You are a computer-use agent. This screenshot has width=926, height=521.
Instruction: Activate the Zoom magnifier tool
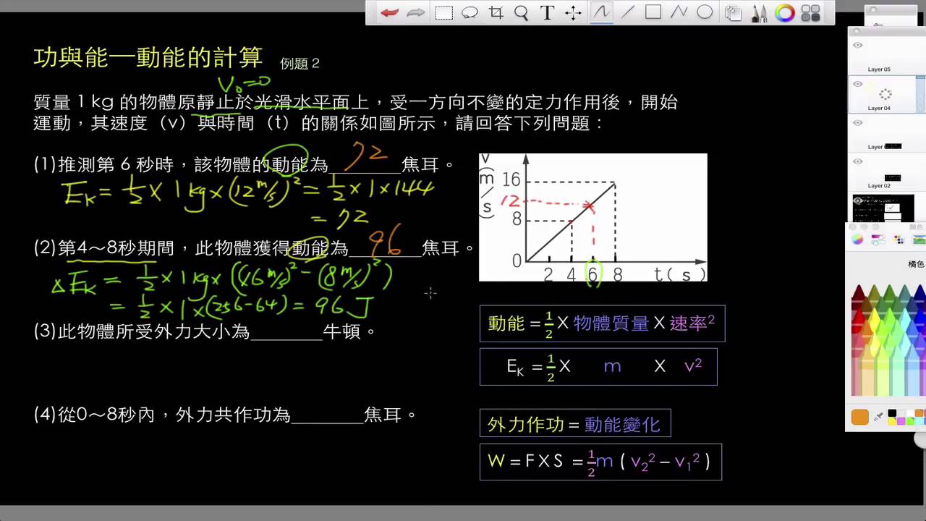[x=521, y=13]
